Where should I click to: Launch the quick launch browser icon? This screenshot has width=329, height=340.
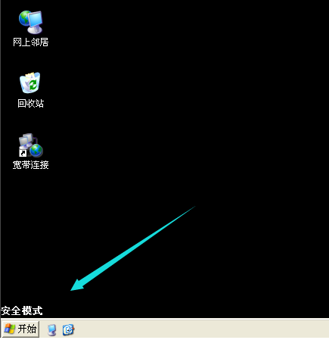click(68, 330)
